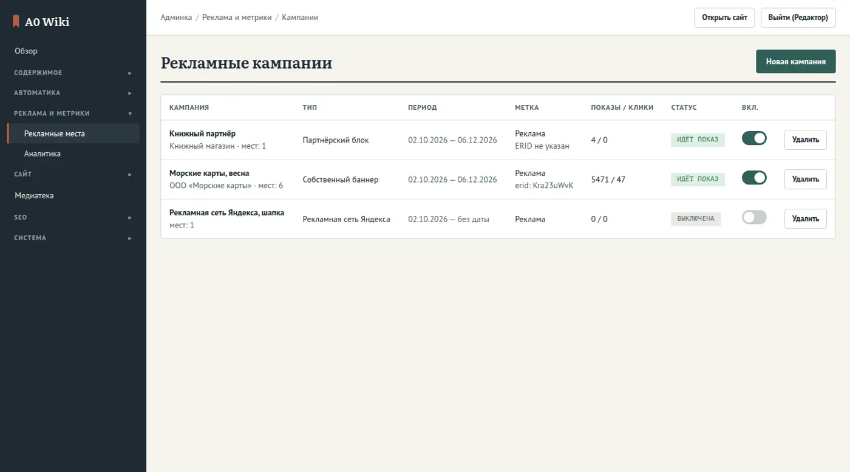The width and height of the screenshot is (850, 472).
Task: Click Выйти (Редактор) to log out
Action: coord(798,18)
